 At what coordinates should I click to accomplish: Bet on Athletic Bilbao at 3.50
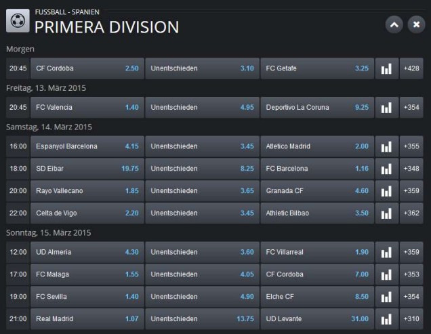(317, 213)
